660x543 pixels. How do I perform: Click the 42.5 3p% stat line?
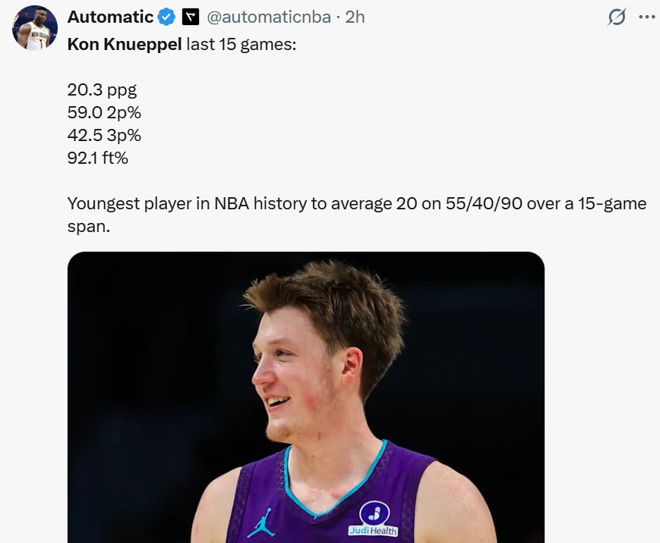(x=104, y=135)
